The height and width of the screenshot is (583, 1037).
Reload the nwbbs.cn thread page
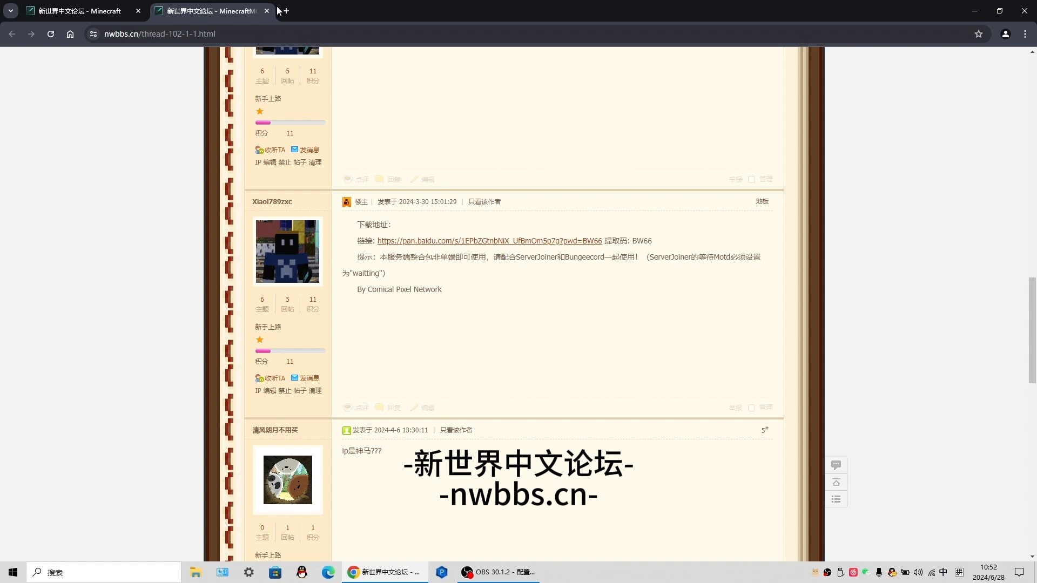pos(51,34)
